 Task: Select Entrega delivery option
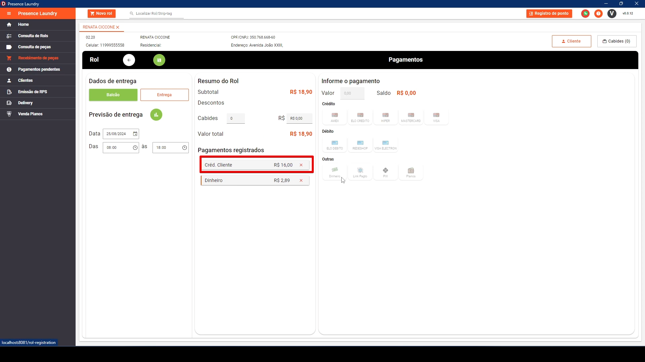tap(165, 95)
